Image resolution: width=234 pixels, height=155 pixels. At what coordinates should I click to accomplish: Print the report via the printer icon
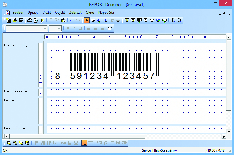[30, 20]
